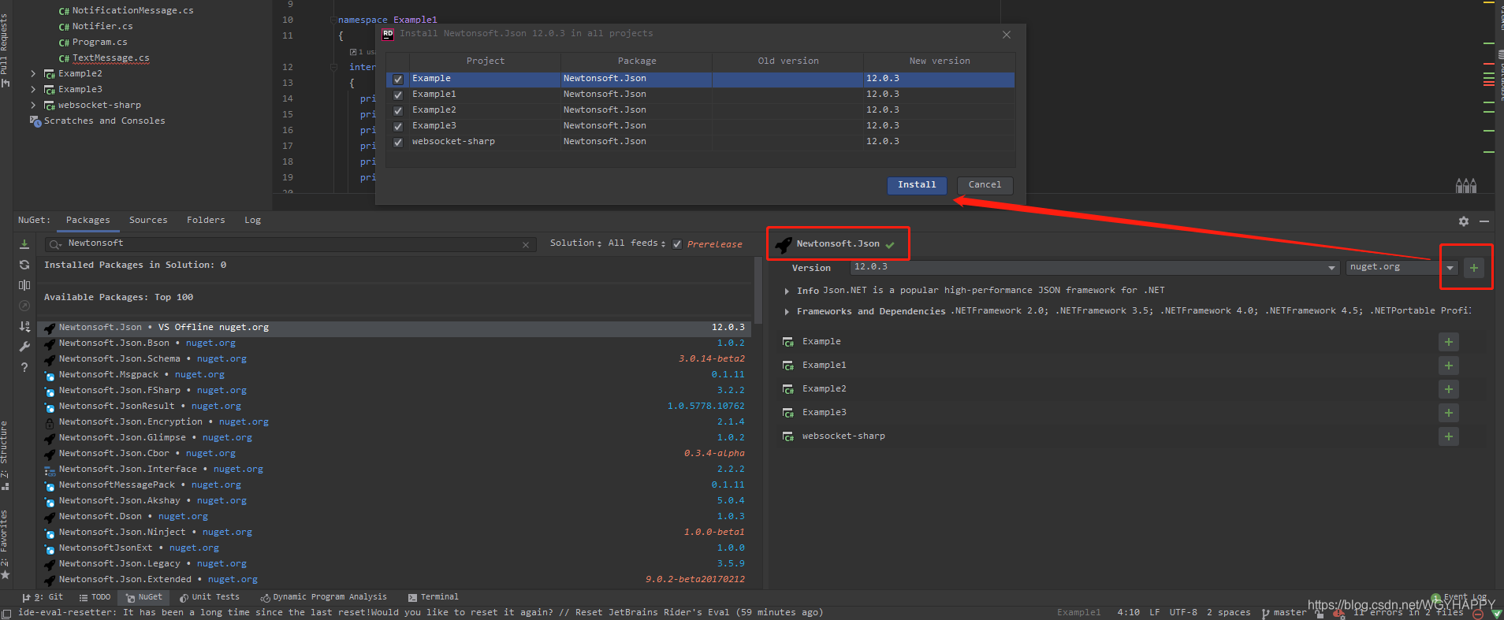Click the Cancel button in dialog
Image resolution: width=1504 pixels, height=620 pixels.
tap(985, 185)
